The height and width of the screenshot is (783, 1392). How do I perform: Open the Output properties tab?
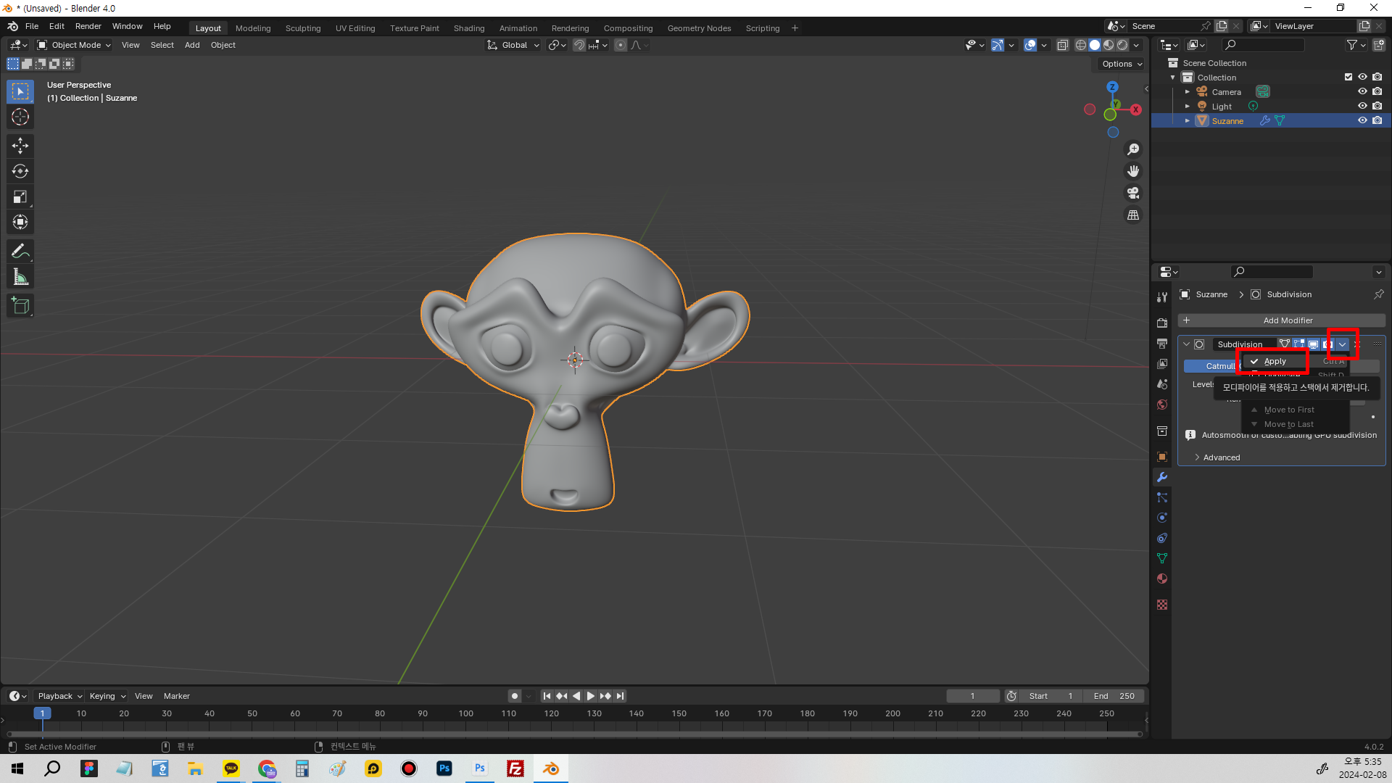pos(1162,343)
